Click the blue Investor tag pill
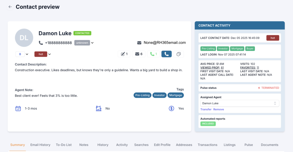Image resolution: width=293 pixels, height=152 pixels. (x=159, y=95)
